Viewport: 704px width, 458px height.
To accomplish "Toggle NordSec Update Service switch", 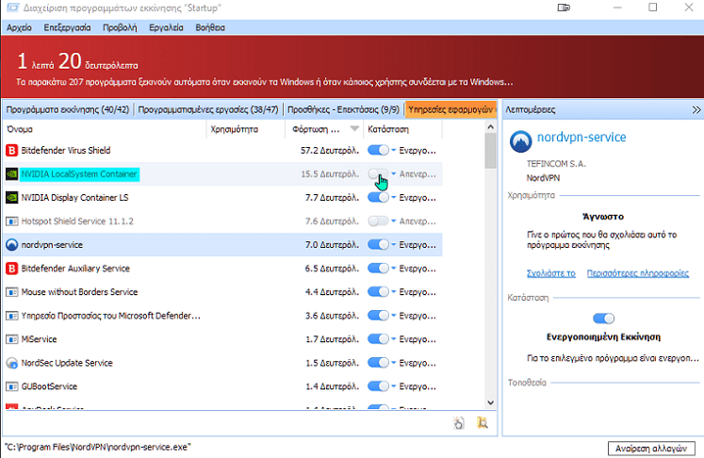I will click(378, 363).
